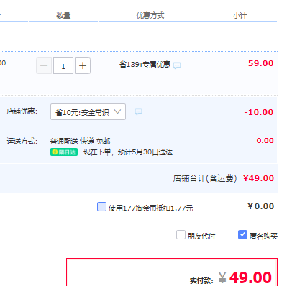Expand the 省10元:安全常识 dropdown

click(88, 111)
